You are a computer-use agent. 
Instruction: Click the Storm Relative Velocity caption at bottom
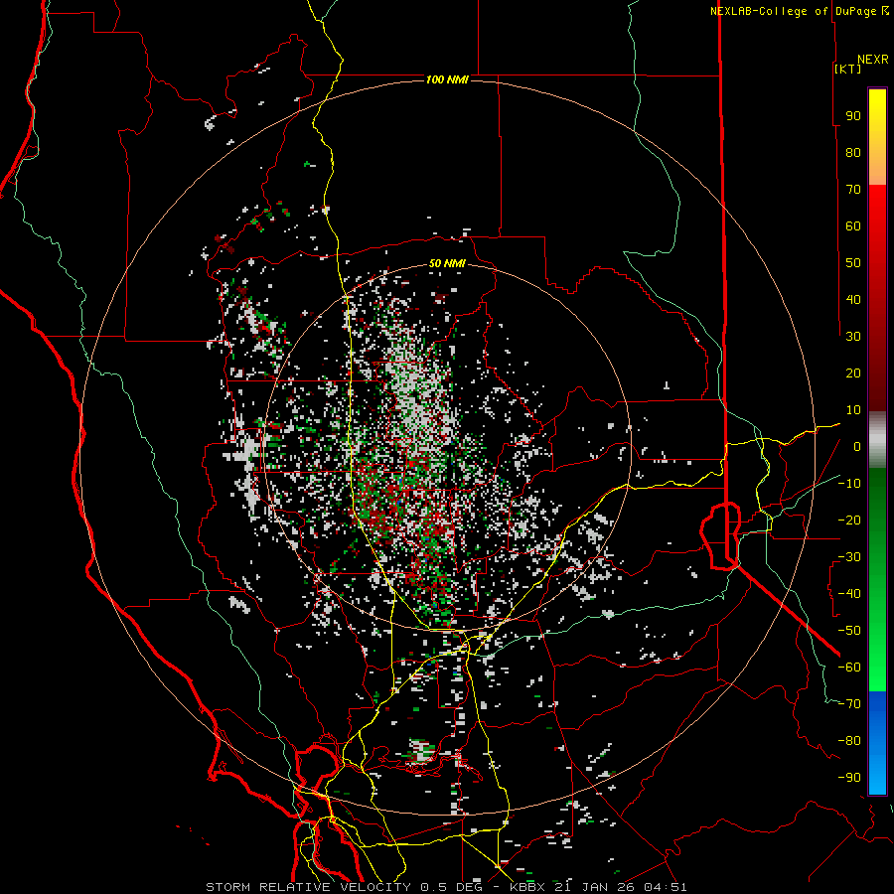tap(446, 887)
